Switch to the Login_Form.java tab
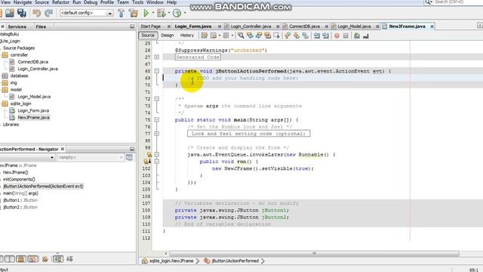483x272 pixels. click(x=193, y=26)
